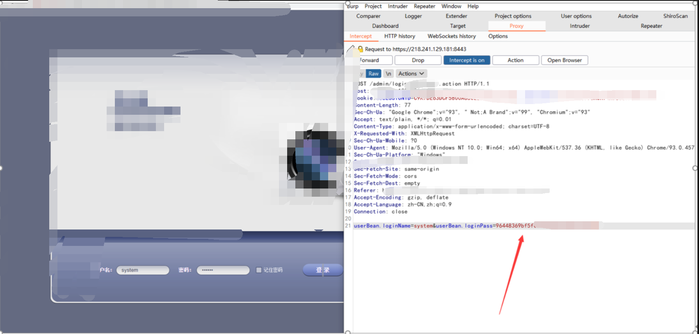Screen dimensions: 699x334
Task: Click the Sec-Fetch-Dest: empty line
Action: point(387,183)
